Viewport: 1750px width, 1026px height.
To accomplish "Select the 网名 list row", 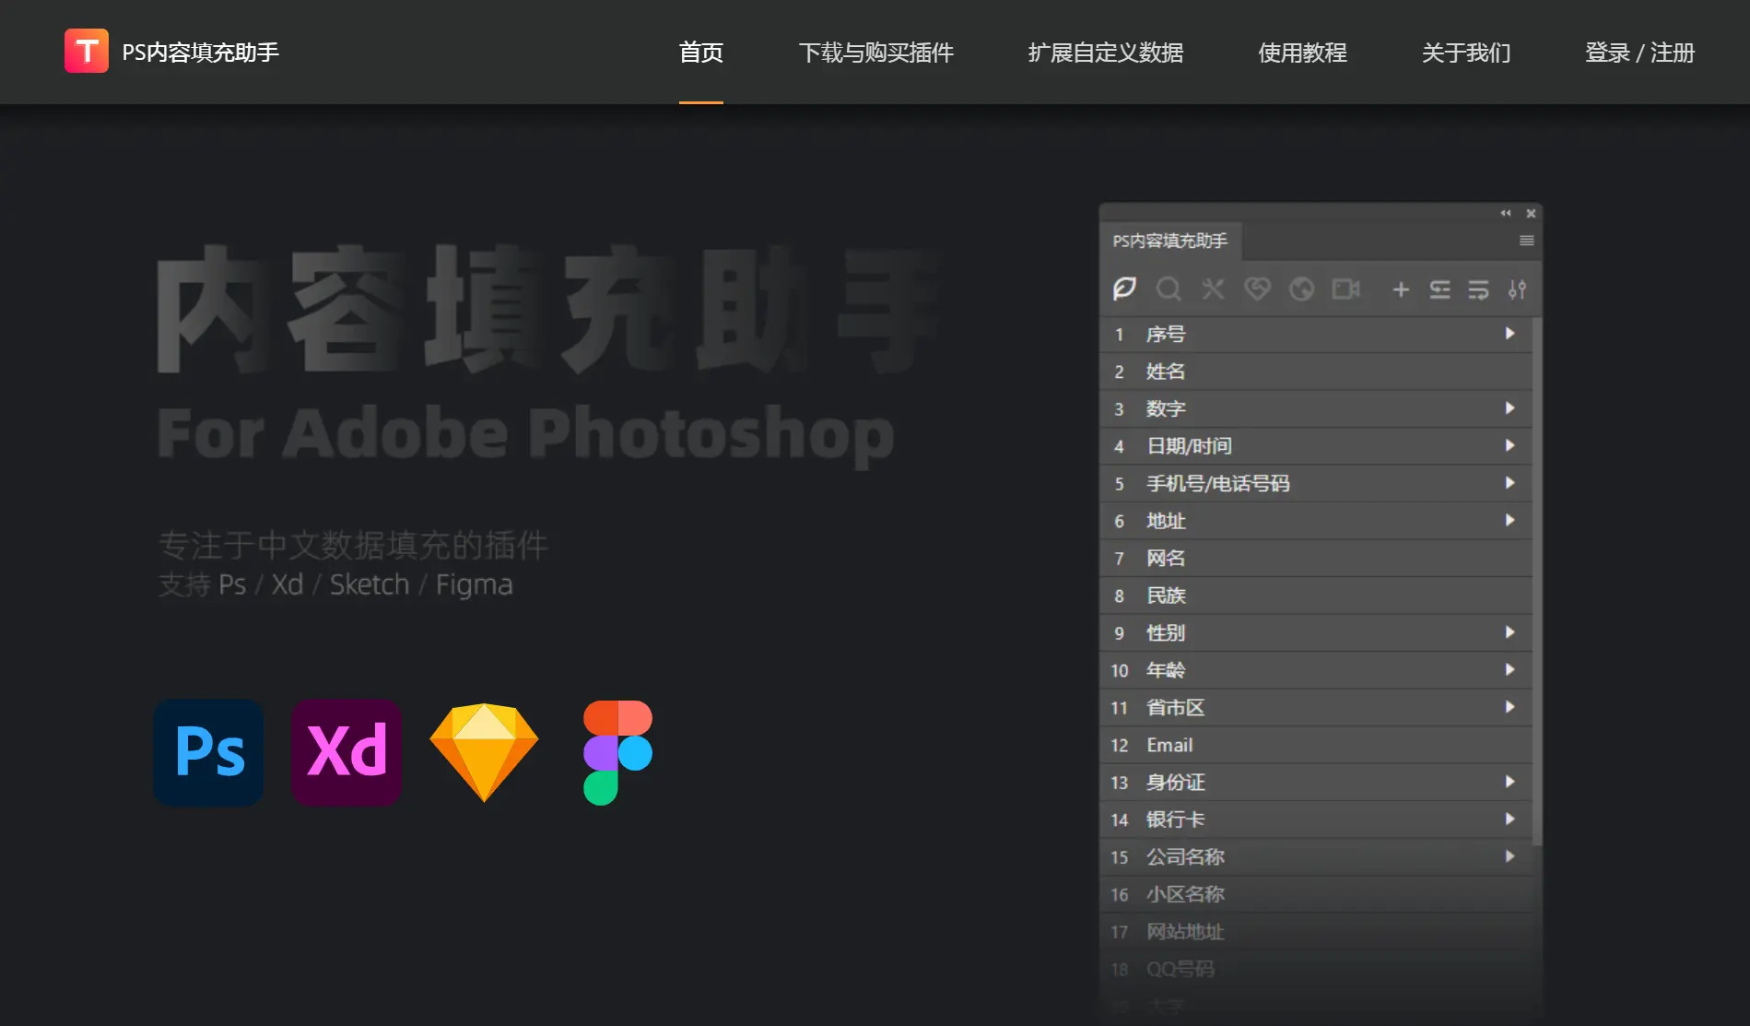I will [1316, 558].
